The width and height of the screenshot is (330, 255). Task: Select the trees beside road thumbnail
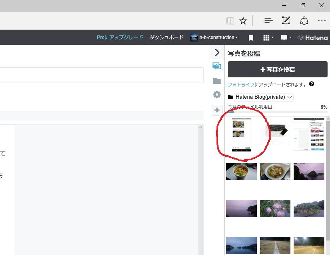(309, 208)
